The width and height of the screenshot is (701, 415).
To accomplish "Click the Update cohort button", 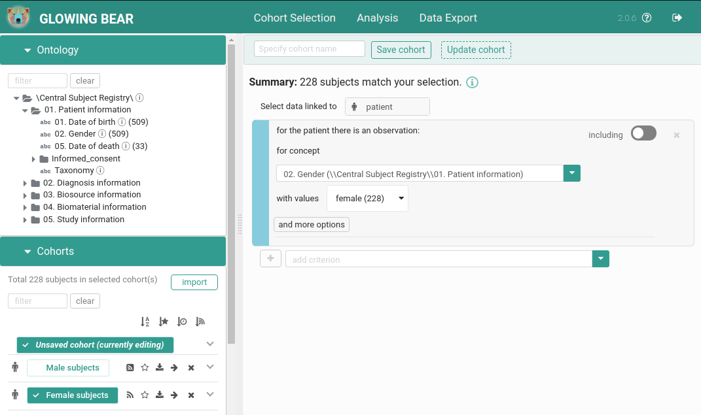I will pyautogui.click(x=476, y=50).
